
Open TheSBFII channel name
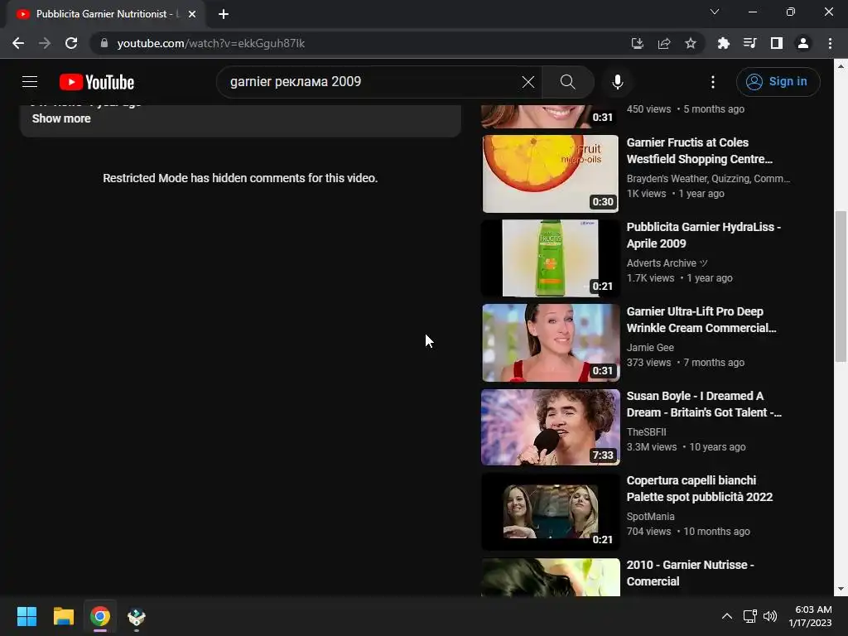[646, 431]
